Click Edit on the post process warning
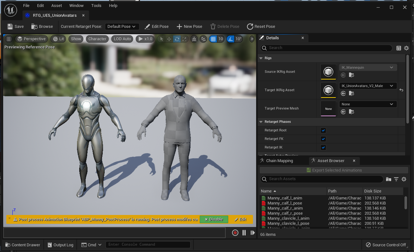Image resolution: width=414 pixels, height=252 pixels. click(x=240, y=219)
